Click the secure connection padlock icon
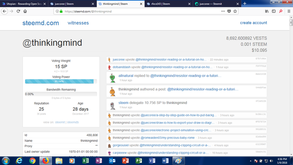 tap(61, 11)
